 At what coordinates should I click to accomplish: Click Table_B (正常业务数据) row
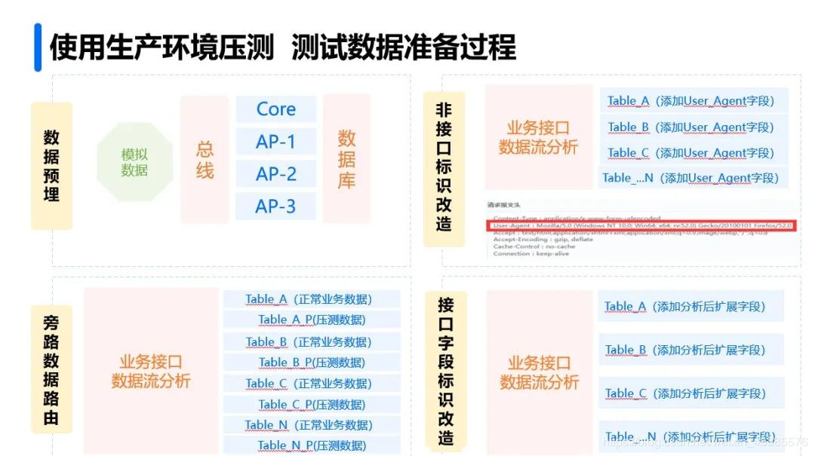point(312,342)
